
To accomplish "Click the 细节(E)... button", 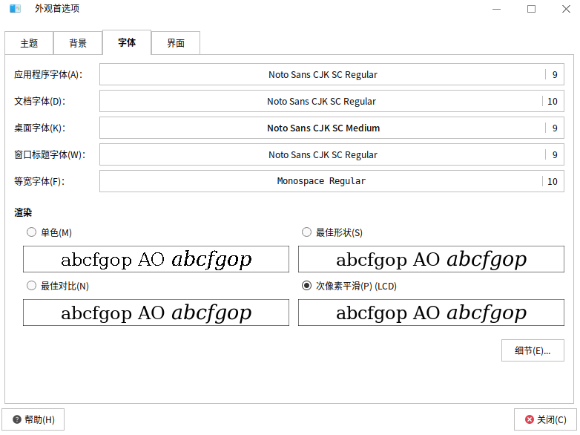I will click(533, 350).
